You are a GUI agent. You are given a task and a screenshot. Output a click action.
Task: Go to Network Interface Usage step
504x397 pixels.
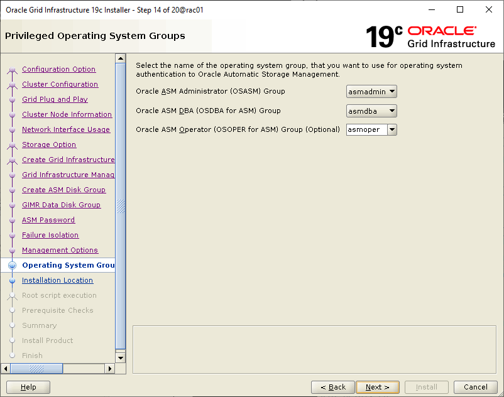coord(66,129)
